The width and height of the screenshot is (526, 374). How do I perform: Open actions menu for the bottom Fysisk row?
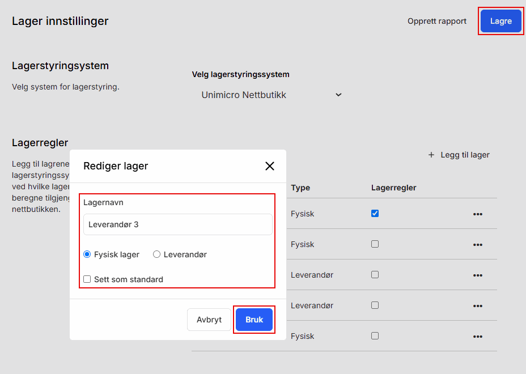click(x=477, y=336)
